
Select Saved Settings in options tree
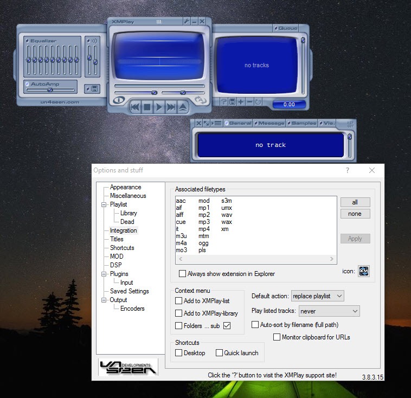coord(129,291)
